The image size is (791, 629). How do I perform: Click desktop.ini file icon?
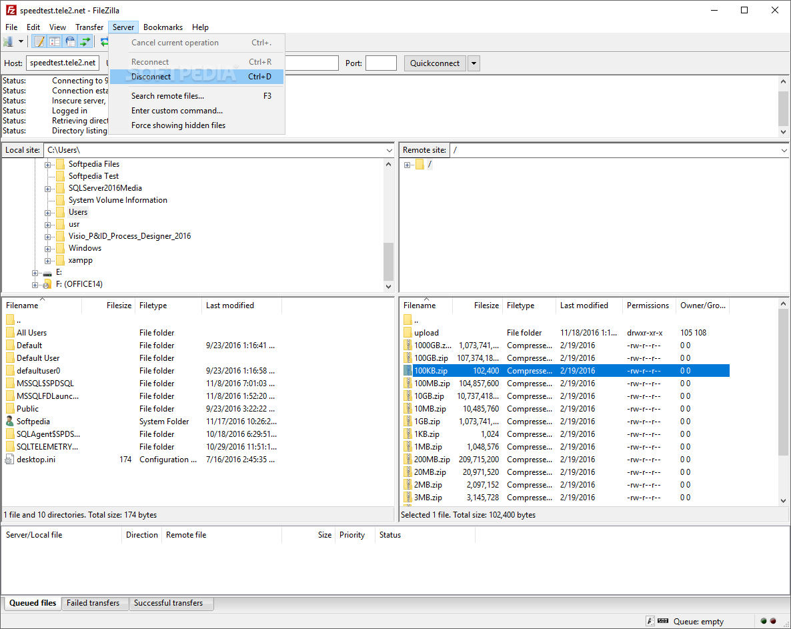coord(9,460)
